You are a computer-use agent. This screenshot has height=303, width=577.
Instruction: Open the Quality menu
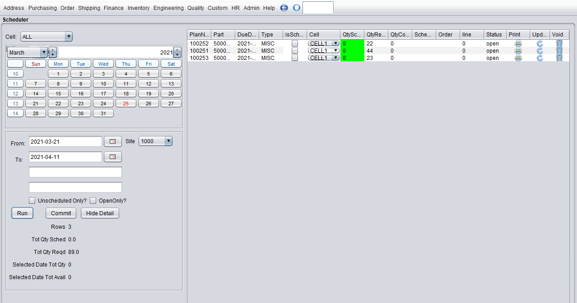pos(196,8)
